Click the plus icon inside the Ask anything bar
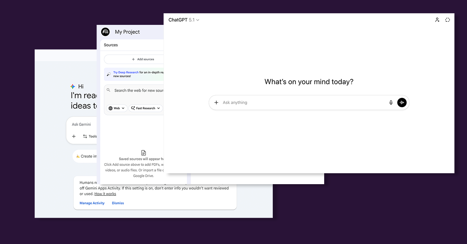Viewport: 467px width, 244px height. (x=216, y=102)
